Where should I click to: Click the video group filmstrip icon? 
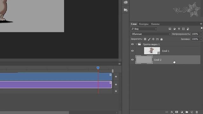[139, 44]
